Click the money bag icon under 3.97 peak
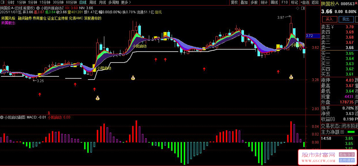Screen dimensions: 358x166 click(x=291, y=77)
